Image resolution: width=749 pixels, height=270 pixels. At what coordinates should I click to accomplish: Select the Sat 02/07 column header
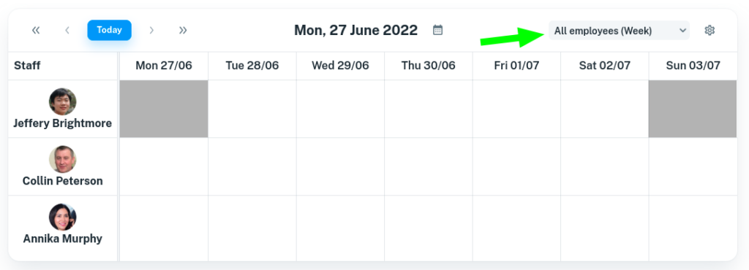(605, 66)
